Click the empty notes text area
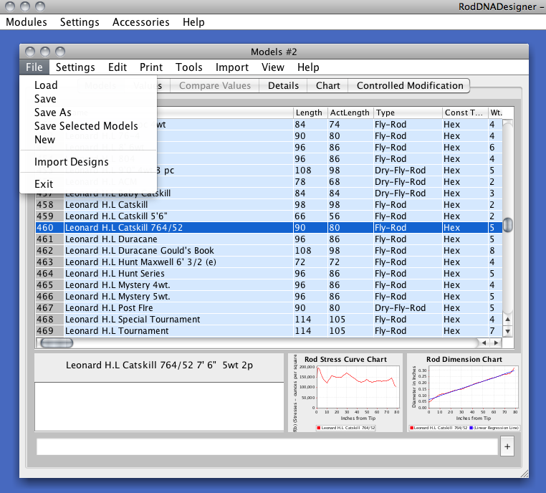Image resolution: width=546 pixels, height=493 pixels. pos(159,407)
